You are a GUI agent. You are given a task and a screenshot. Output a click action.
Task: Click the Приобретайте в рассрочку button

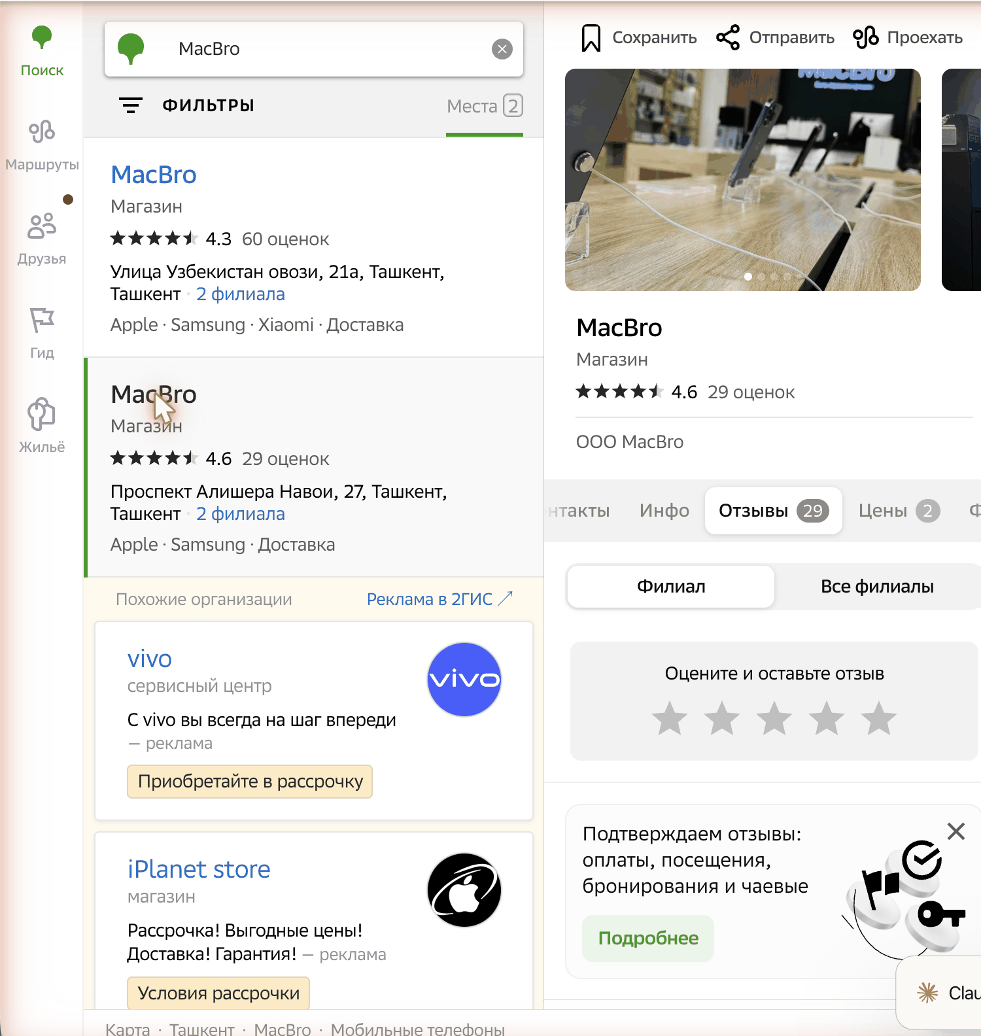coord(250,782)
